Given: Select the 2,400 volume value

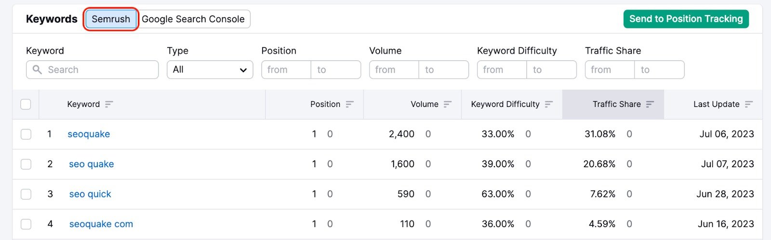Looking at the screenshot, I should pos(401,134).
